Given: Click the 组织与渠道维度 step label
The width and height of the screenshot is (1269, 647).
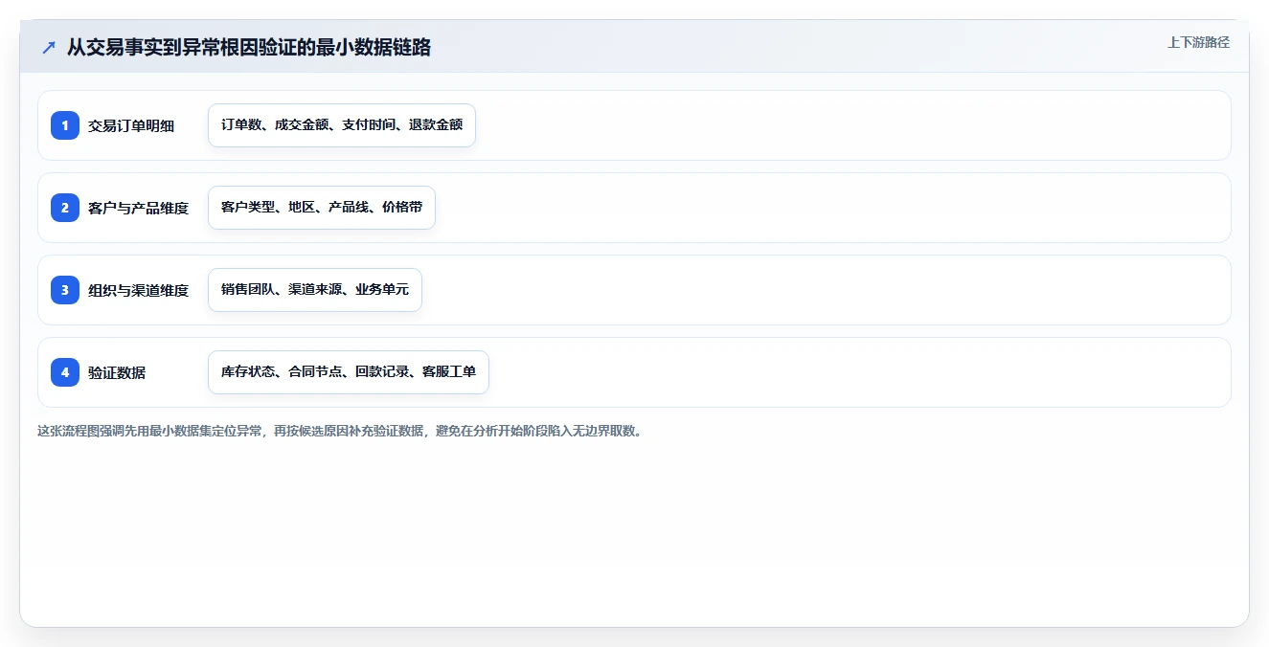Looking at the screenshot, I should coord(139,290).
